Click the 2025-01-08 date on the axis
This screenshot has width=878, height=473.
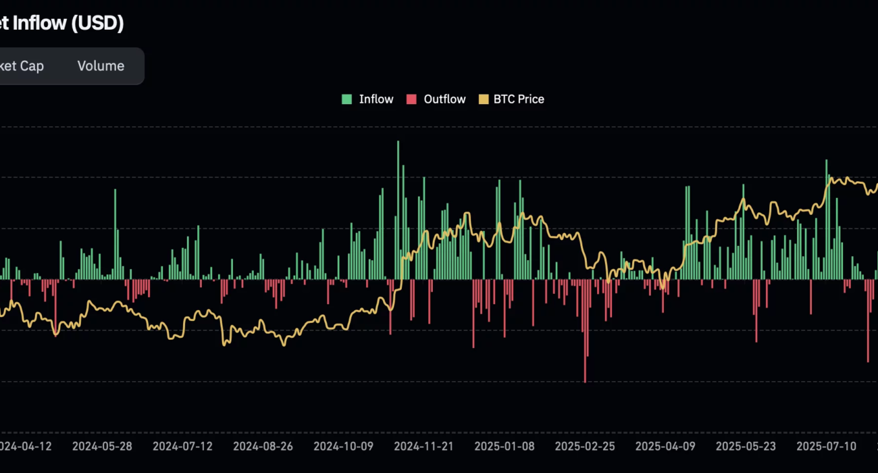click(505, 447)
